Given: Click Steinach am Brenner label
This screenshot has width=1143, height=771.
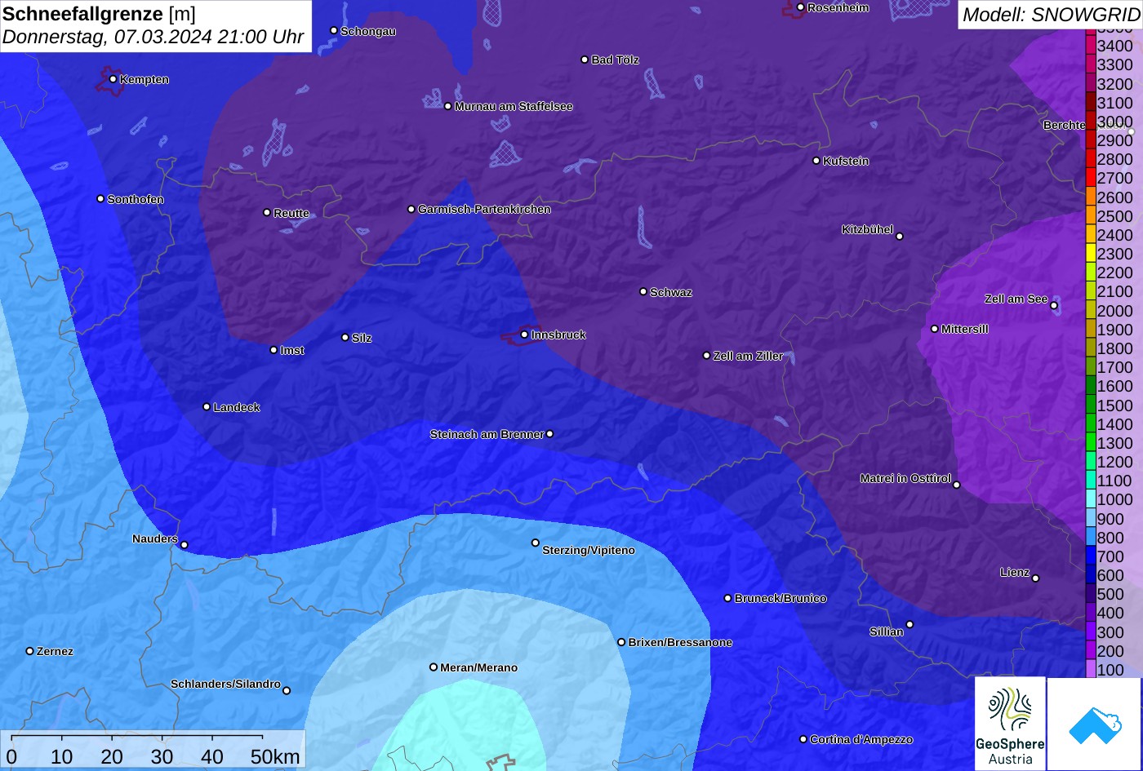Looking at the screenshot, I should click(x=487, y=434).
